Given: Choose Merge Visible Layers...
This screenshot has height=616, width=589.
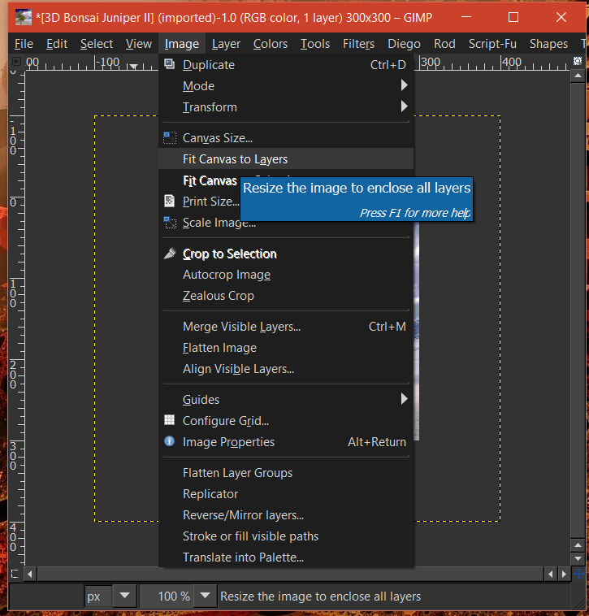Looking at the screenshot, I should tap(286, 326).
